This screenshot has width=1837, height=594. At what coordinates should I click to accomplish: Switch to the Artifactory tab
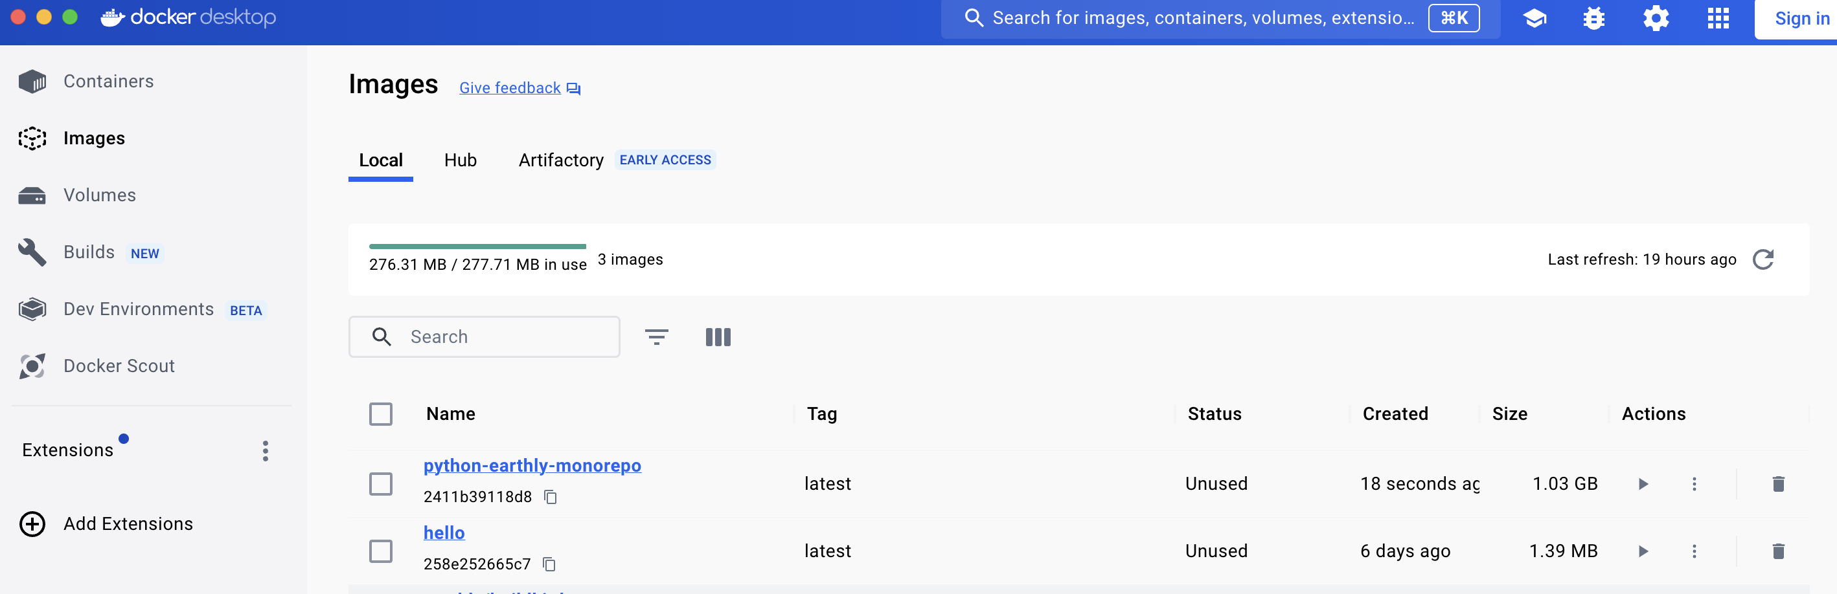click(560, 160)
